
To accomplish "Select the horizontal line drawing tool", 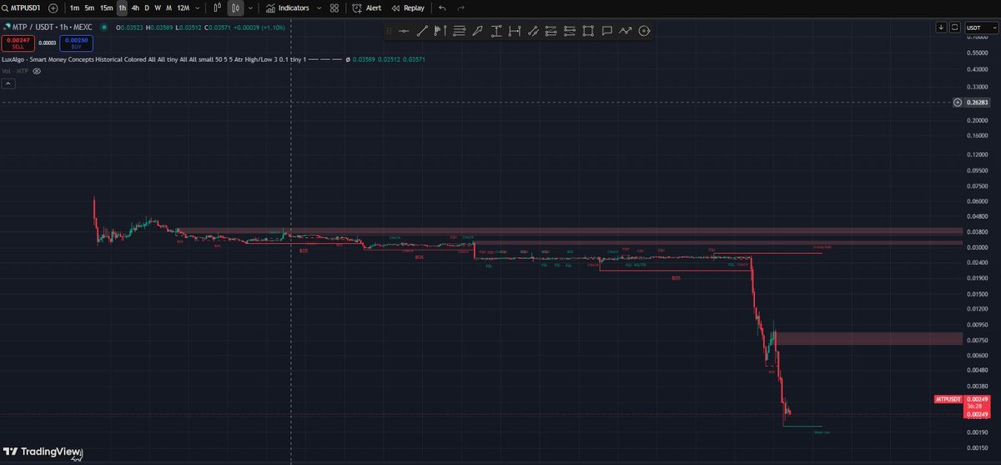I will click(x=404, y=31).
